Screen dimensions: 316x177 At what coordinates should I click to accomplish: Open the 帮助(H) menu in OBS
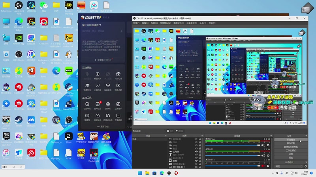(x=212, y=23)
